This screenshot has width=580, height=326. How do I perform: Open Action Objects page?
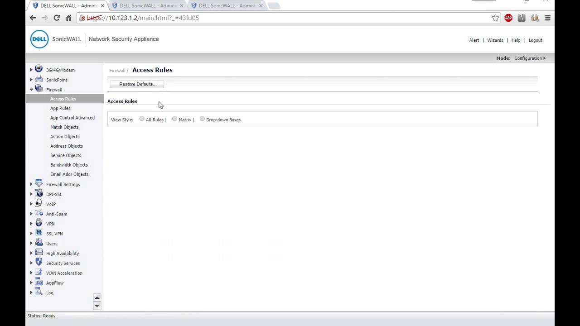[x=65, y=137]
